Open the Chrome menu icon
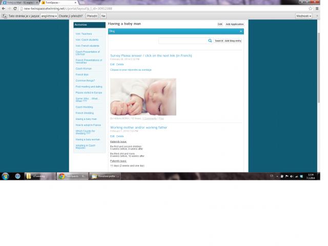Image resolution: width=328 pixels, height=246 pixels. pos(317,9)
